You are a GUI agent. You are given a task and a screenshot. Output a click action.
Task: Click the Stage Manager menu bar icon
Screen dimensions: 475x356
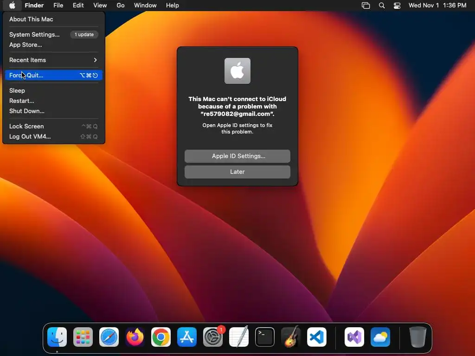click(366, 6)
